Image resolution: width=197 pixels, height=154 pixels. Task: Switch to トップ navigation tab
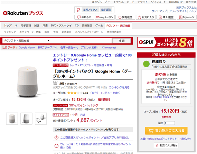(x=8, y=26)
